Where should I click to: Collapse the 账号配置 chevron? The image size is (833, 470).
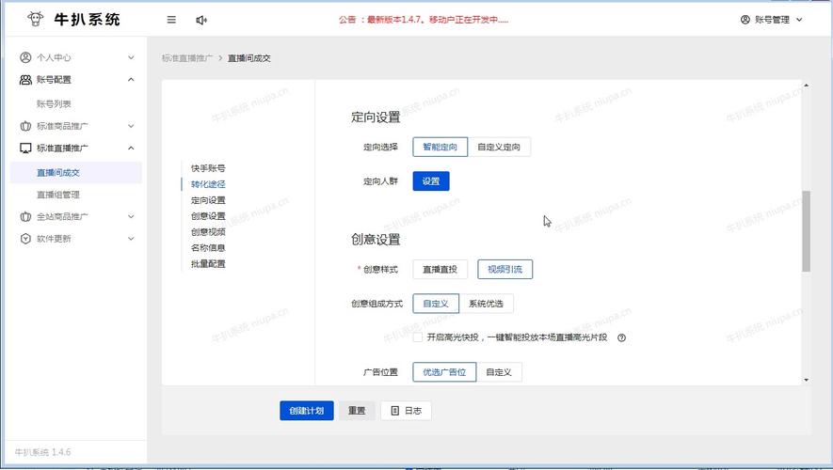click(x=131, y=80)
